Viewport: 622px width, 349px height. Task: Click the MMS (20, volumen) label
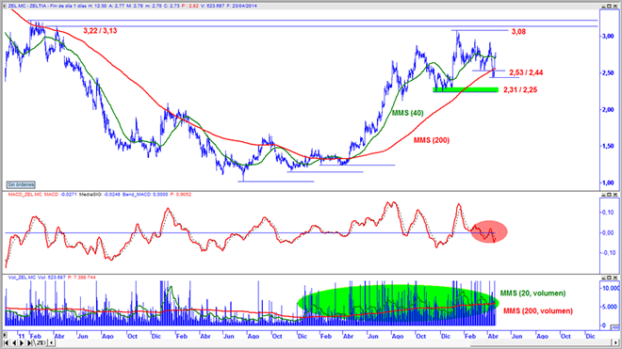click(532, 293)
